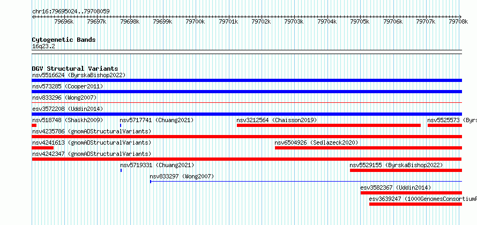Open the nsv518748 (Shaikh2009) variant label

[68, 120]
